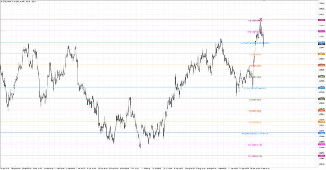Click the red-orange 1.33057 price tag

321,110
